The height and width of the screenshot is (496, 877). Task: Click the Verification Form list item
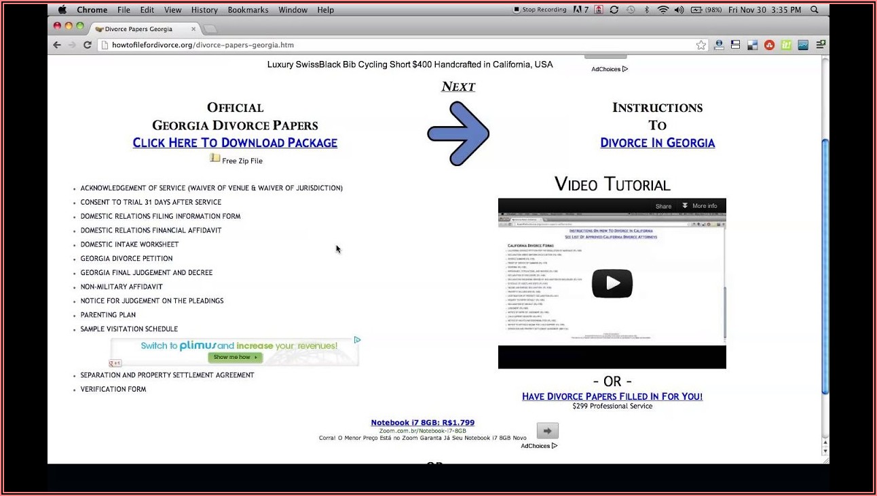pos(113,389)
